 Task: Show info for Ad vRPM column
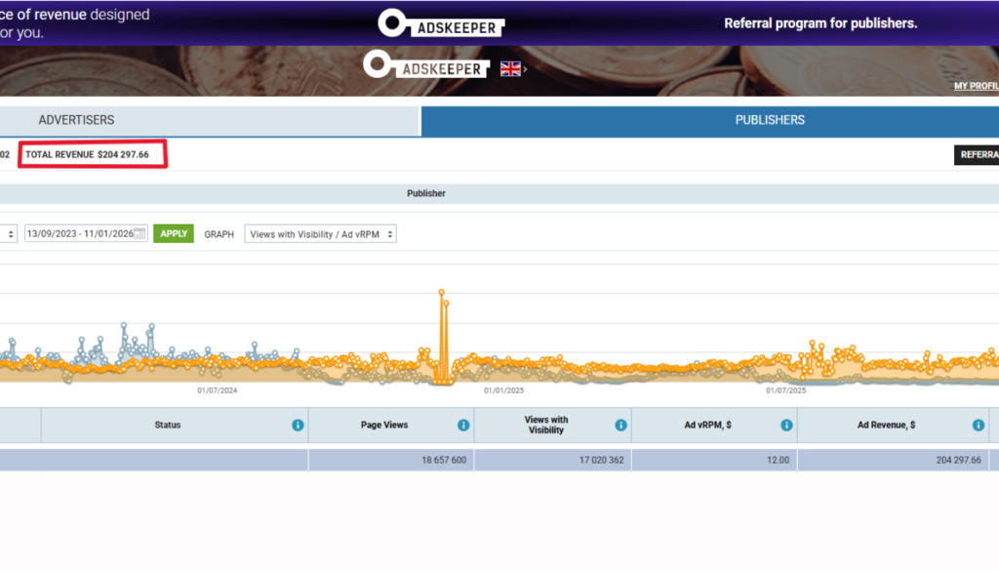click(785, 426)
